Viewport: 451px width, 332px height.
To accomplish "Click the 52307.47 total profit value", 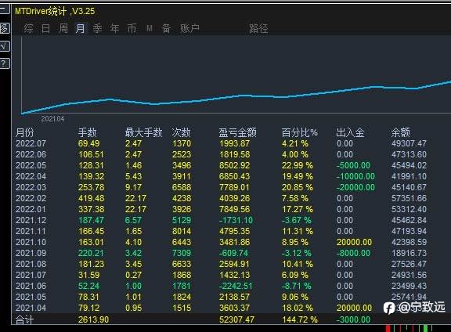I will point(236,319).
